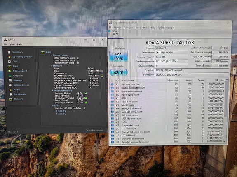The image size is (237, 177).
Task: Open the Audio speaker icon
Action: 11,90
